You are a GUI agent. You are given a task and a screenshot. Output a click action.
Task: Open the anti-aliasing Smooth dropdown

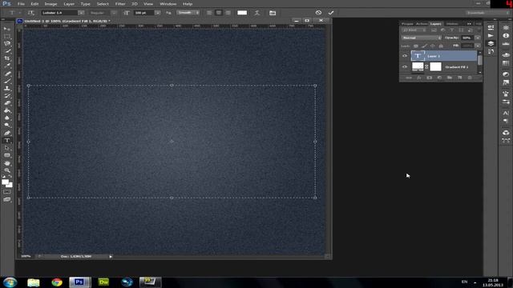tap(188, 13)
